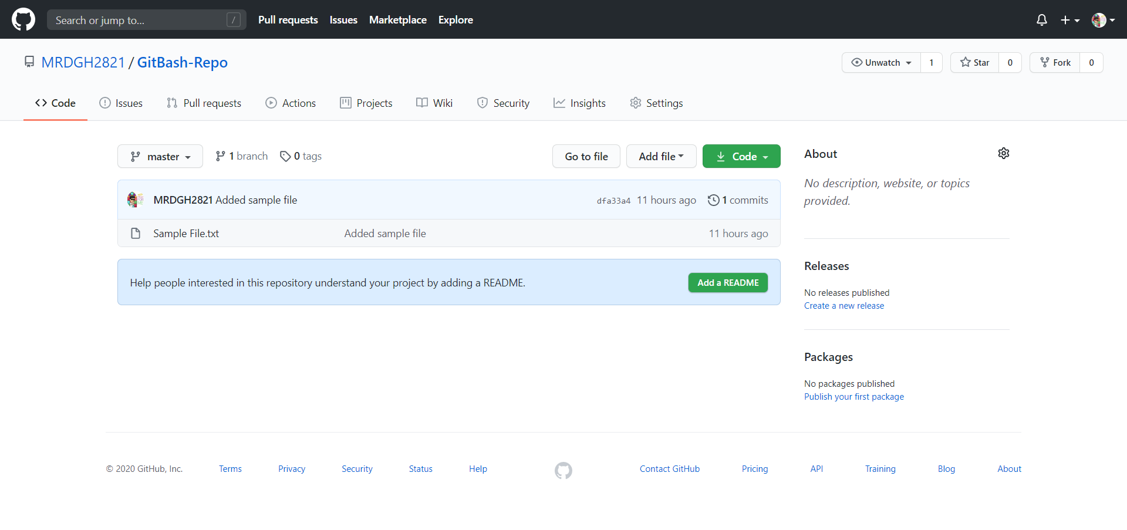
Task: Open footer Privacy link
Action: click(292, 469)
